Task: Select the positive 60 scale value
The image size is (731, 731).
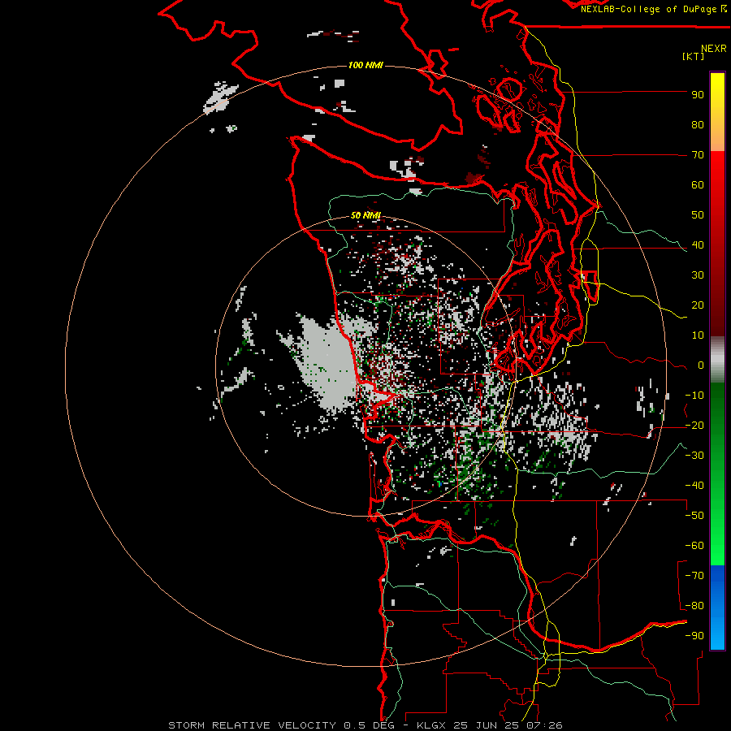Action: point(698,185)
